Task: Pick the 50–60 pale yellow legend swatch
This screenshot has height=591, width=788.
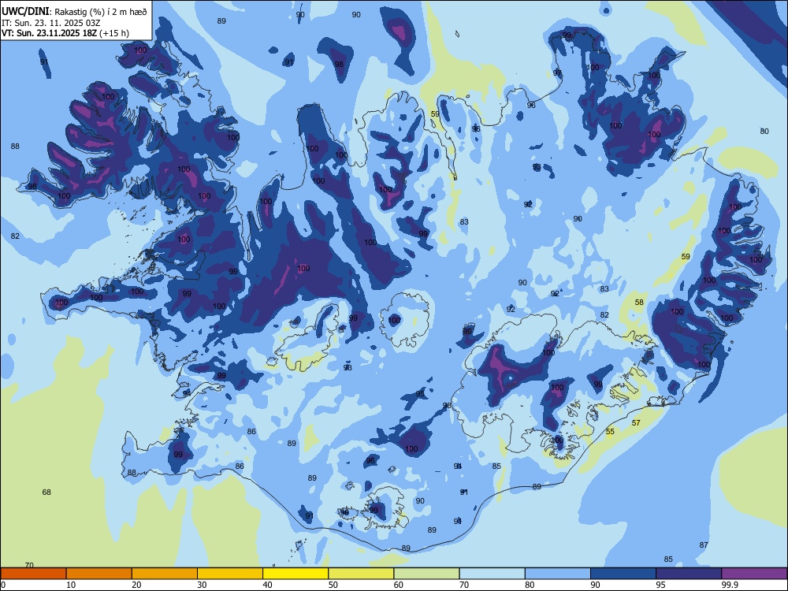Action: coord(361,574)
